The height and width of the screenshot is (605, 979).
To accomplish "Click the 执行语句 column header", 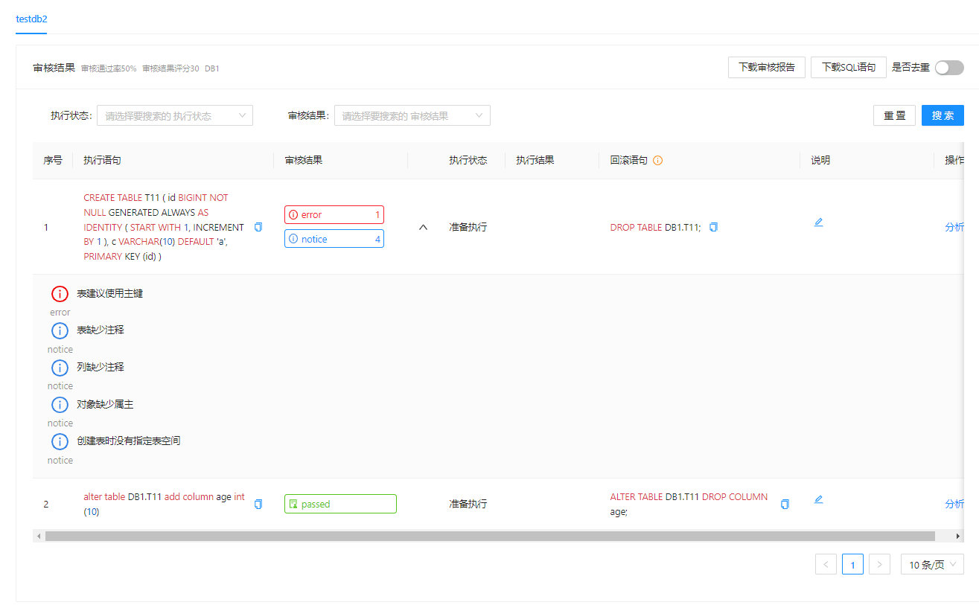I will (102, 160).
